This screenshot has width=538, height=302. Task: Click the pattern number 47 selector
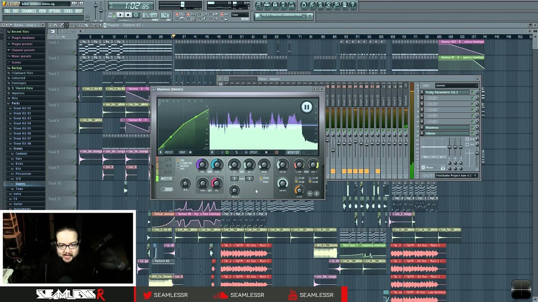165,15
